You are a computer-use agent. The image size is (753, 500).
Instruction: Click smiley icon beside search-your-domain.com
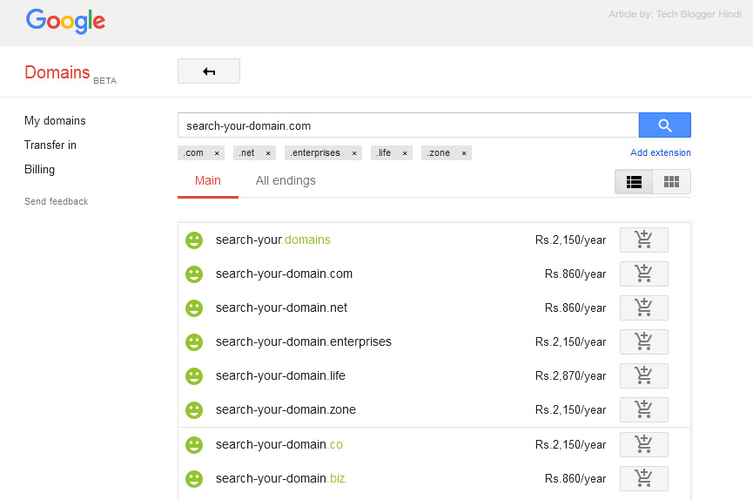194,274
